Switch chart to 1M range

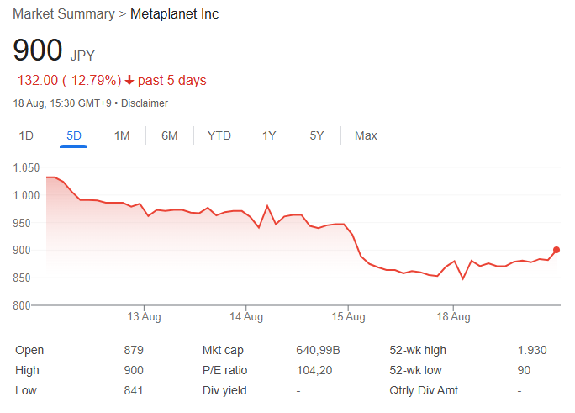[122, 135]
